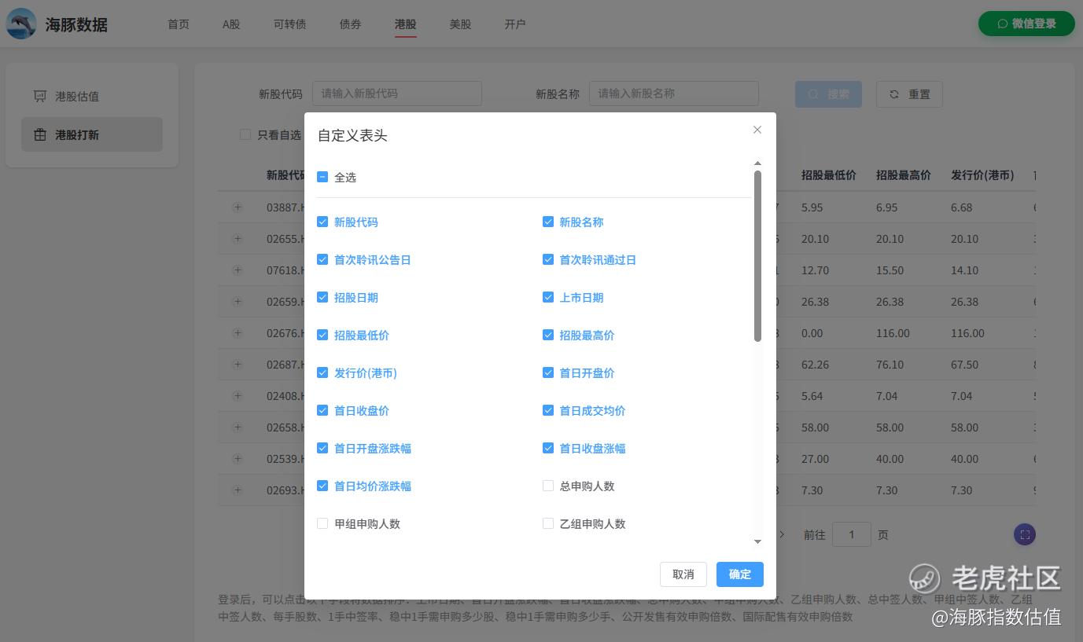Expand row 07618.HK with plus icon
Screen dimensions: 1083x642
click(238, 270)
